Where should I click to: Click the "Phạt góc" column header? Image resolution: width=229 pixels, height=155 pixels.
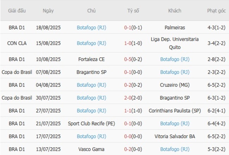point(216,11)
